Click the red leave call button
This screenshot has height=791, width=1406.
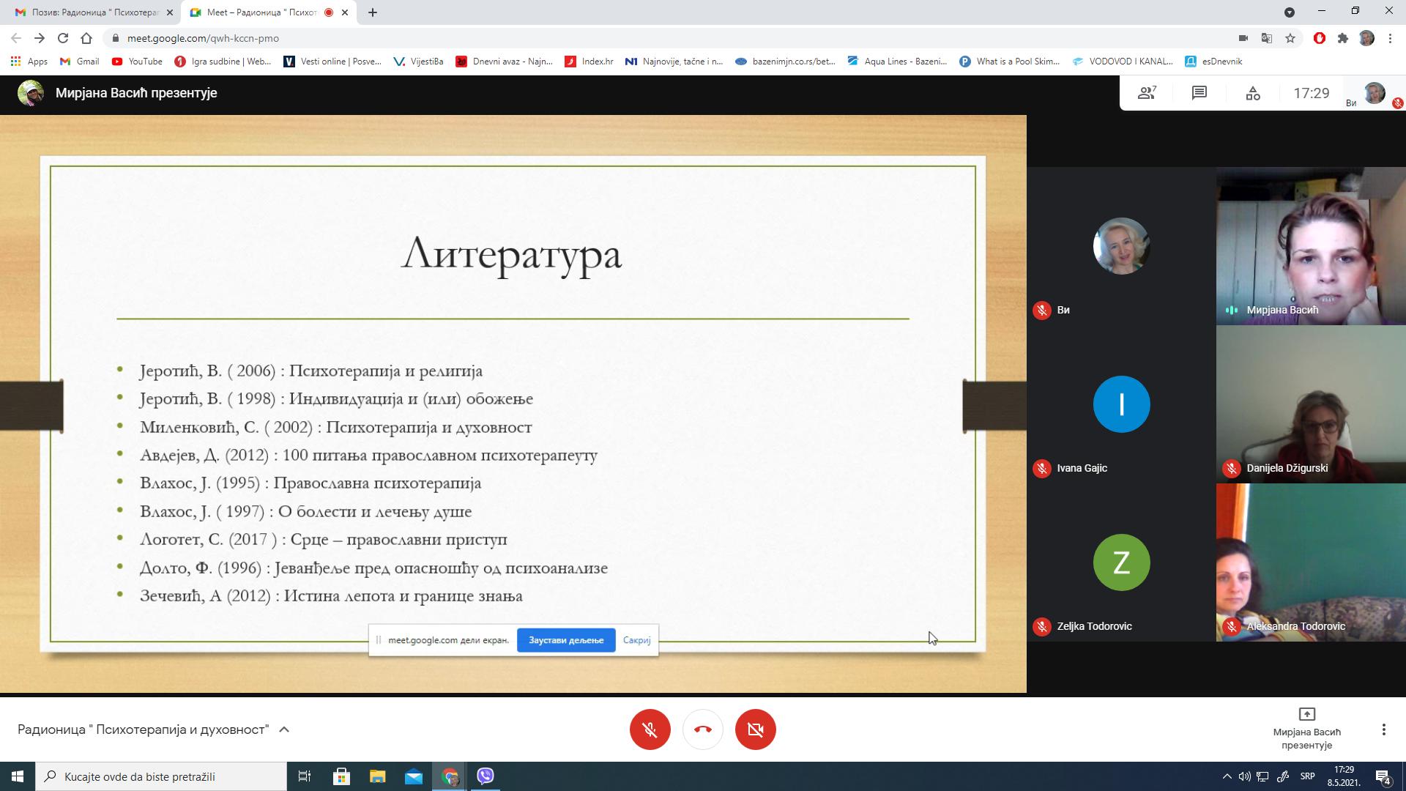(702, 729)
